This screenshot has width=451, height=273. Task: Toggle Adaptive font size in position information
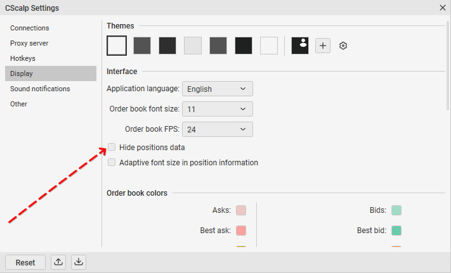pos(112,163)
